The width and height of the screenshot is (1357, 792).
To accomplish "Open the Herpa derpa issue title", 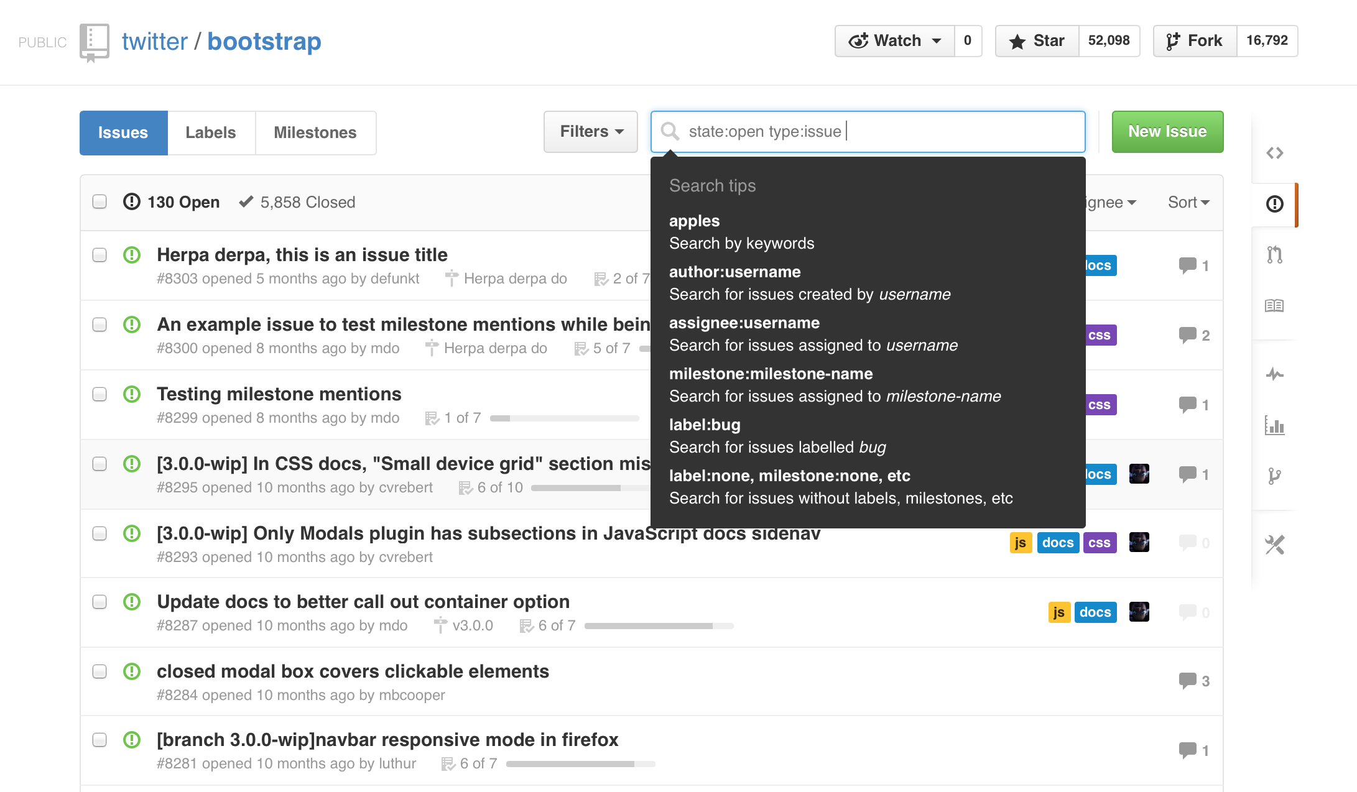I will point(302,255).
